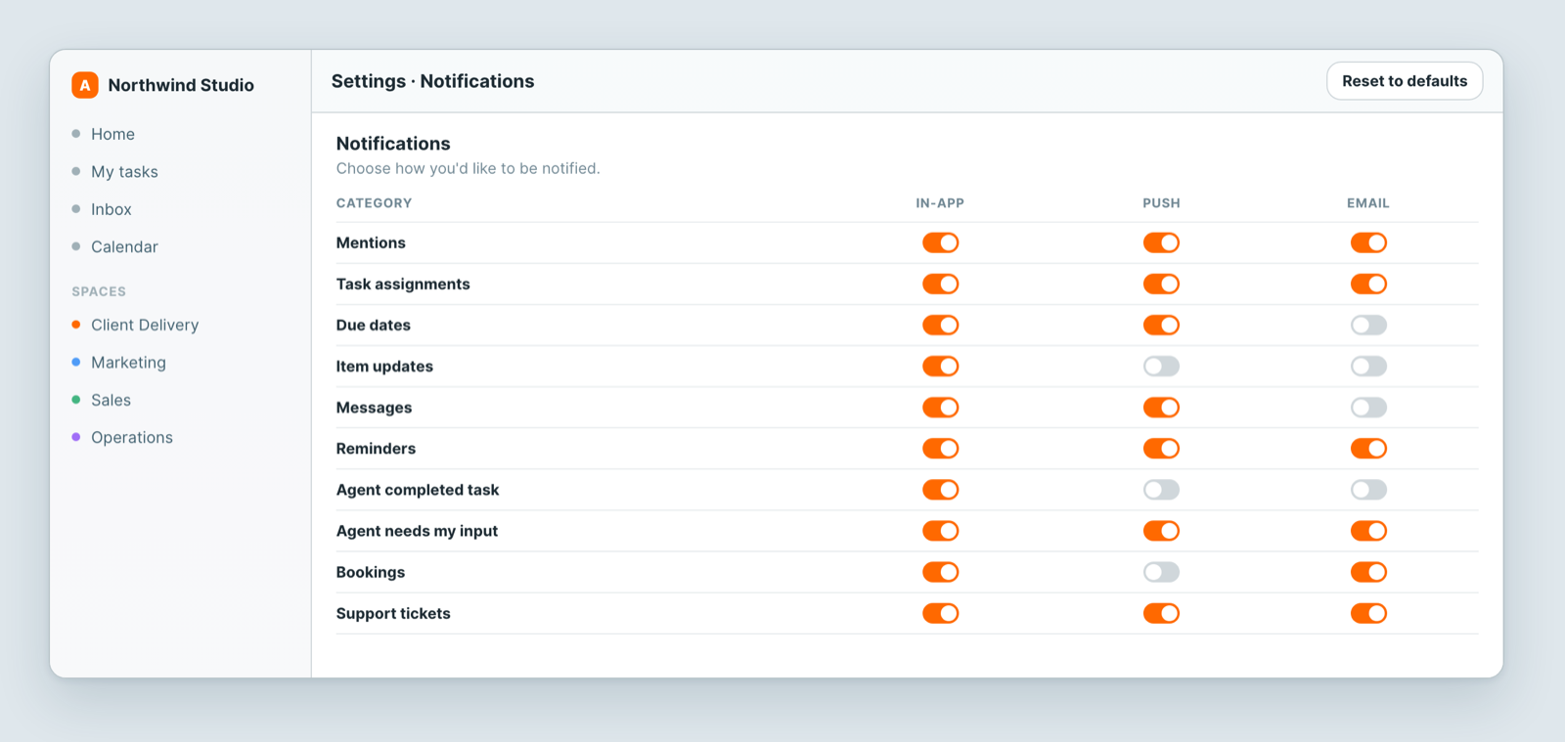Toggle in-app notifications for Bookings

[x=941, y=572]
